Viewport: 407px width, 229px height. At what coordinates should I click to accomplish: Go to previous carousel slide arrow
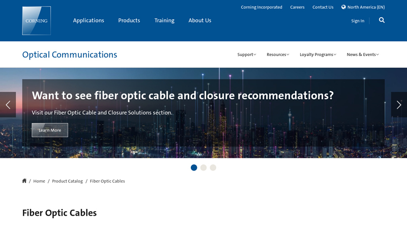tap(8, 105)
